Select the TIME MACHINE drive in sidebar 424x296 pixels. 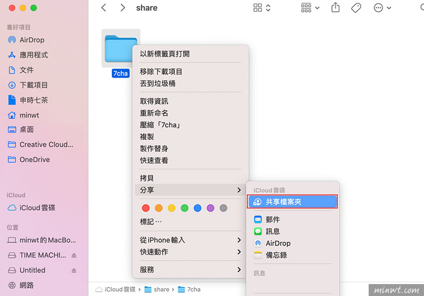point(37,255)
